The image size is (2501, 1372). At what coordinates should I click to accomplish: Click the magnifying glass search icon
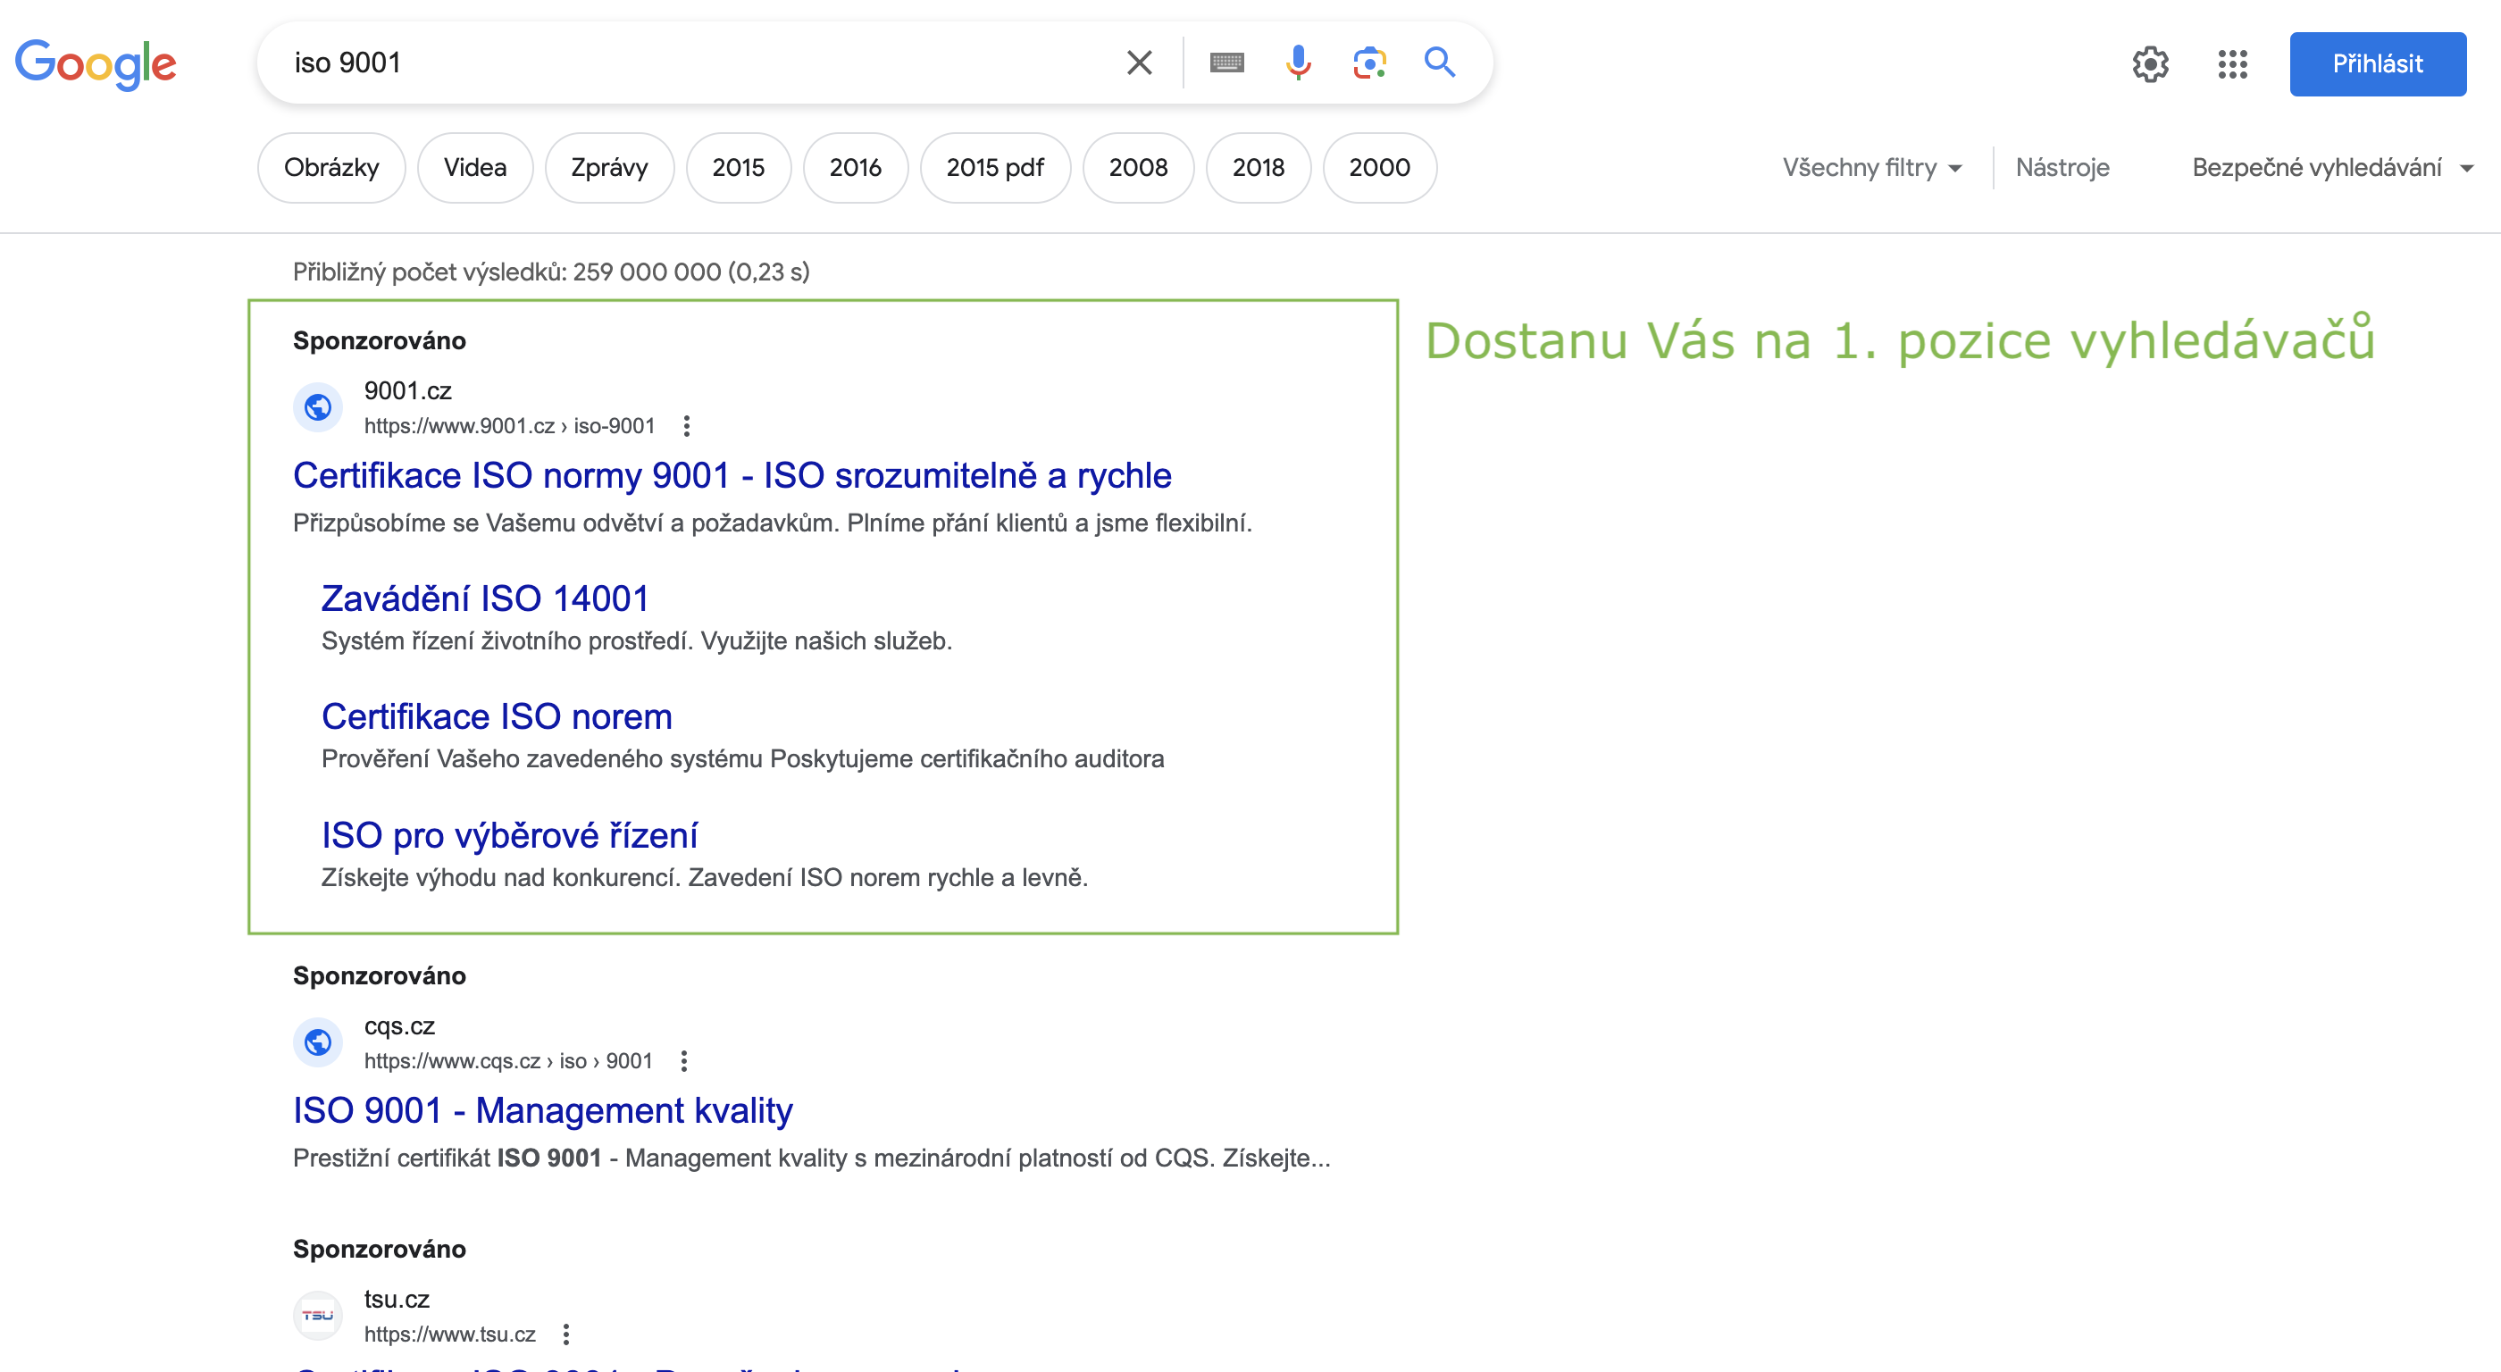click(1440, 63)
